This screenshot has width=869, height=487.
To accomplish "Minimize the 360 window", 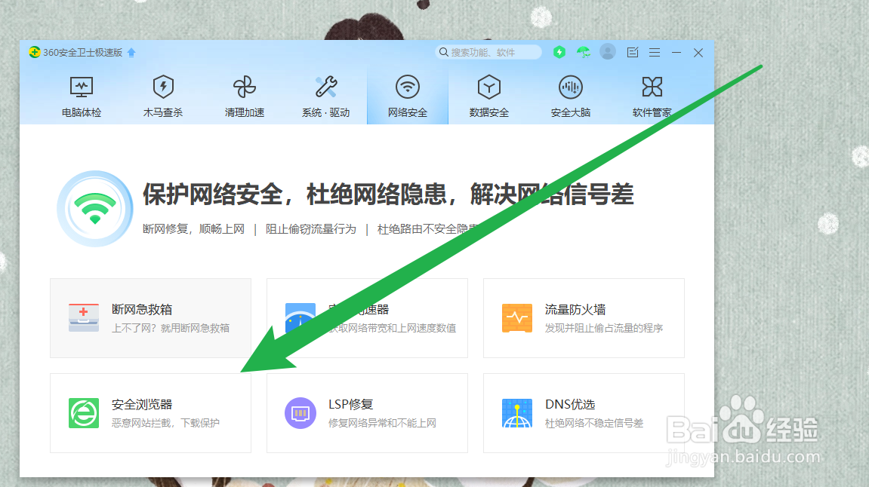I will pyautogui.click(x=676, y=52).
